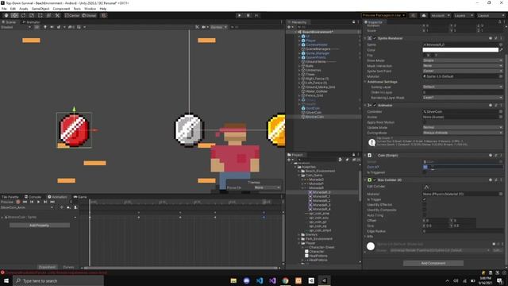Image resolution: width=508 pixels, height=286 pixels.
Task: Click the Add Property button
Action: [39, 225]
